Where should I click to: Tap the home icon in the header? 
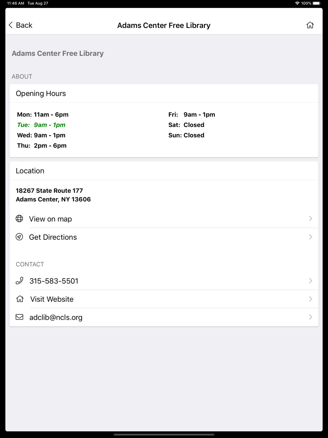[310, 25]
